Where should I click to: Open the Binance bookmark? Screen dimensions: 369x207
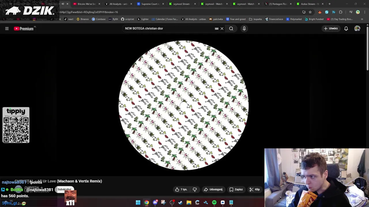(x=82, y=19)
